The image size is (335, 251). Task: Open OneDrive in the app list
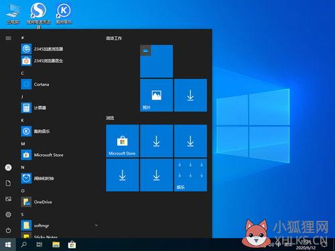pos(60,202)
